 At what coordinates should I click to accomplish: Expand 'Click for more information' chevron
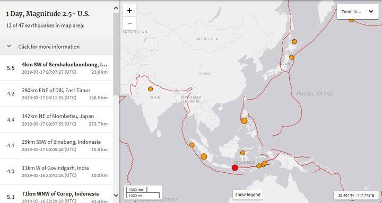[9, 46]
